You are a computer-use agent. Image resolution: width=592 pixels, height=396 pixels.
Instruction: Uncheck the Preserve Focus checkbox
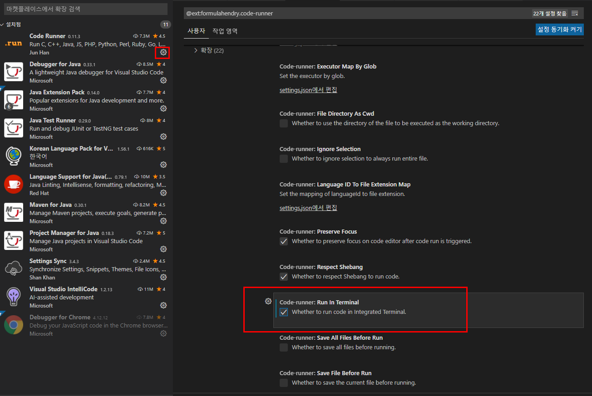pyautogui.click(x=284, y=241)
